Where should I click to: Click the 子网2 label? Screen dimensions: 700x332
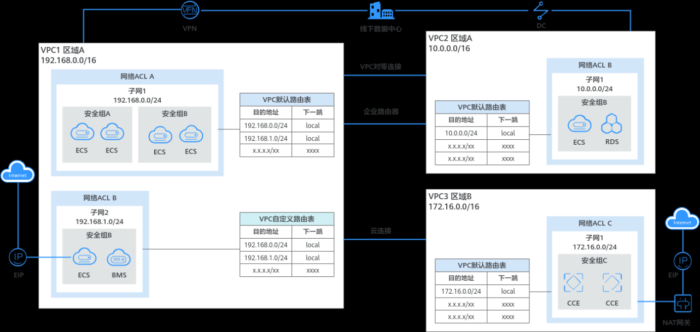point(100,212)
